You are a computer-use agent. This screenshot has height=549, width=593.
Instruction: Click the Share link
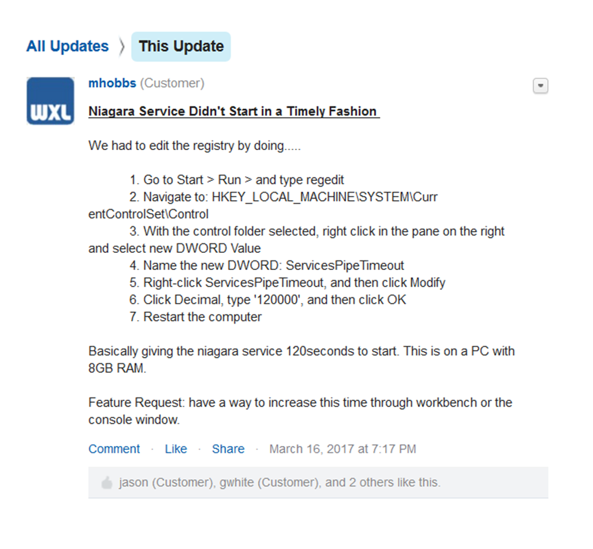point(228,448)
